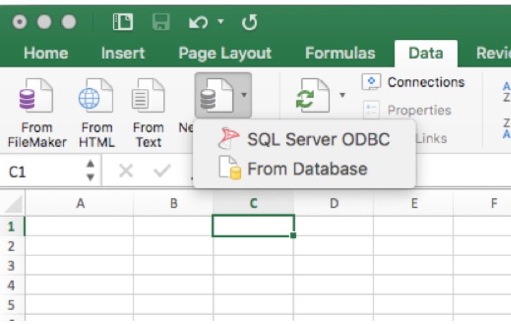Image resolution: width=511 pixels, height=324 pixels.
Task: Click the Undo arrow icon
Action: tap(198, 23)
